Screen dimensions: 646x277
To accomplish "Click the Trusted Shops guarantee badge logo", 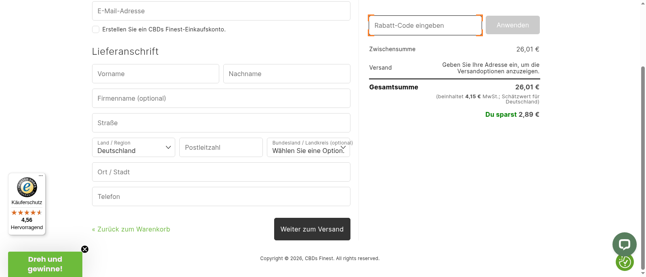I will pos(27,187).
